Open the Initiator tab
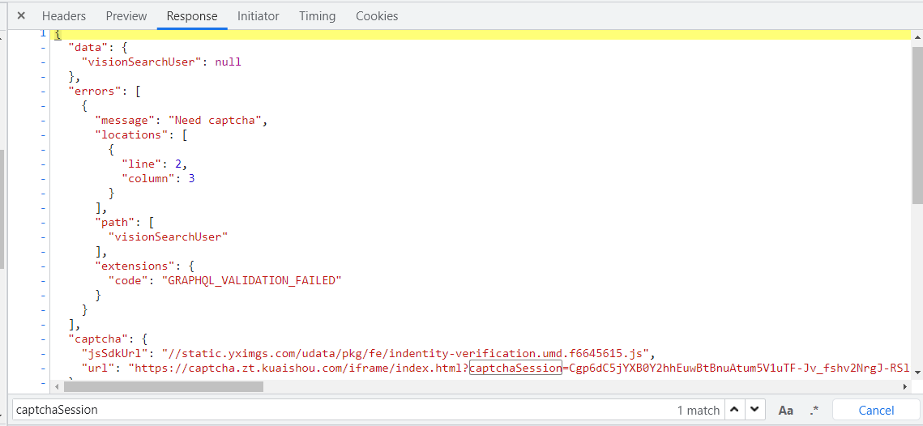 coord(259,16)
